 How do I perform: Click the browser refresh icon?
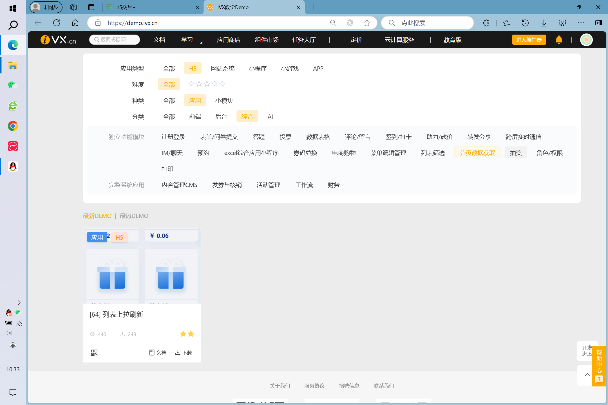point(57,23)
